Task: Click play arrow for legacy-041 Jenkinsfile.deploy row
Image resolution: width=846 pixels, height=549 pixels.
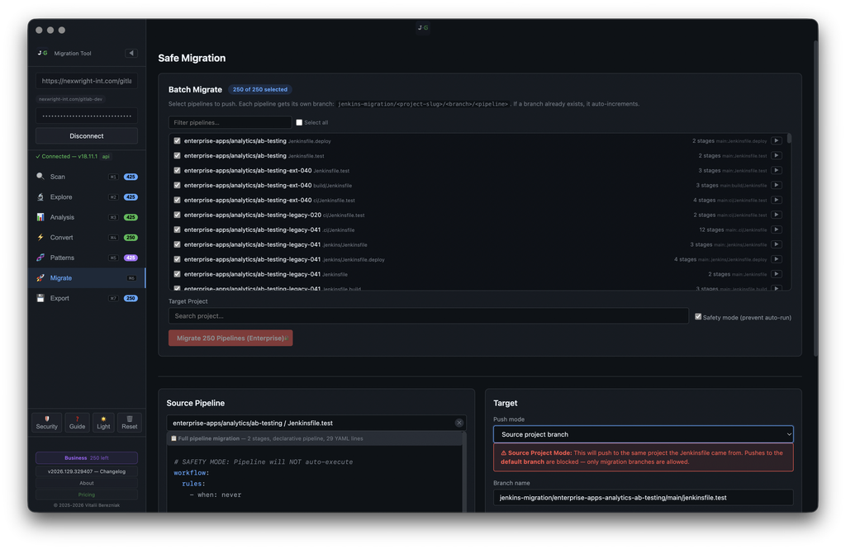Action: coord(777,259)
